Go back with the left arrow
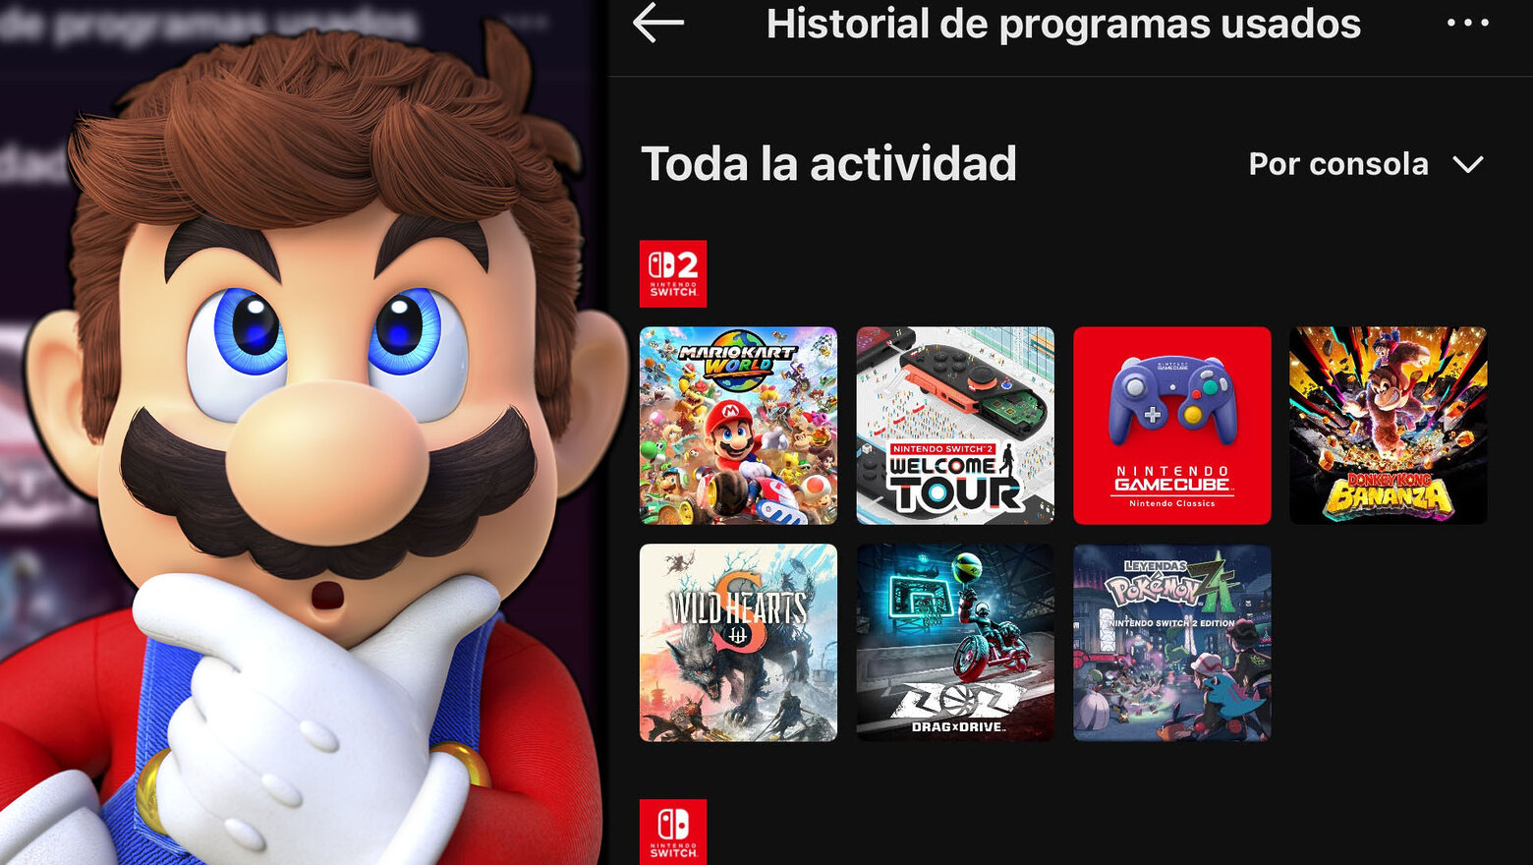The width and height of the screenshot is (1533, 865). [658, 23]
